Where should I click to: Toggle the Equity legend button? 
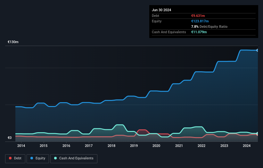pos(38,158)
